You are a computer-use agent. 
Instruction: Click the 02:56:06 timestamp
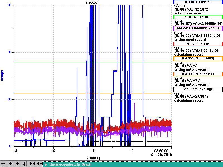pos(161,151)
